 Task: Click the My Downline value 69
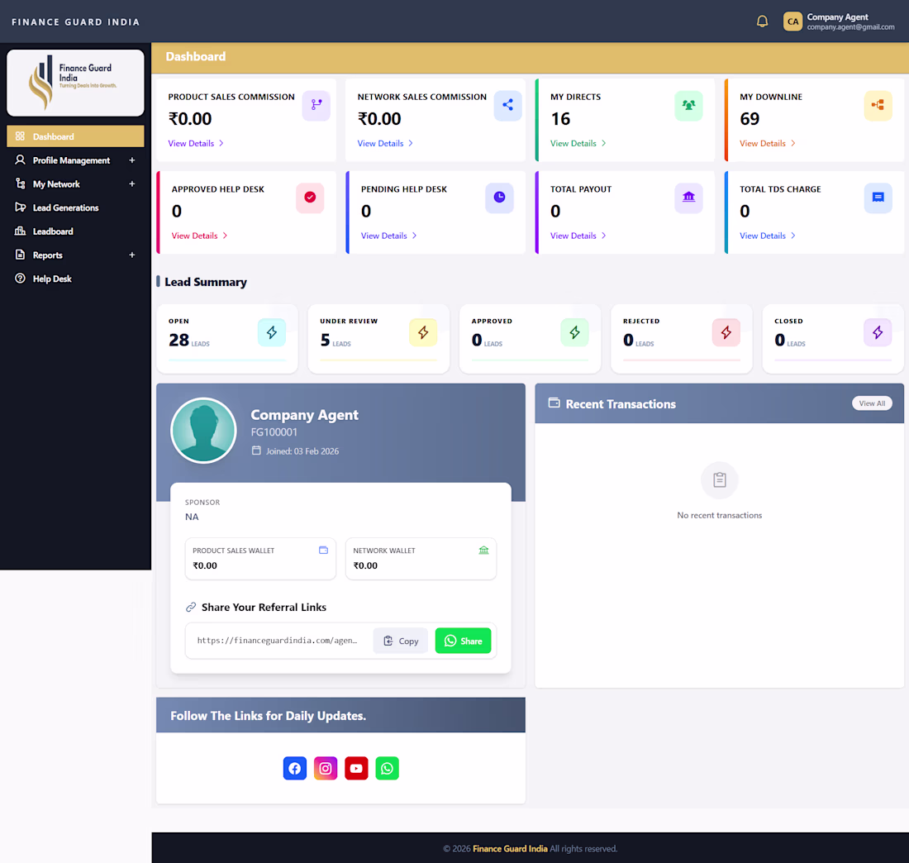tap(750, 119)
